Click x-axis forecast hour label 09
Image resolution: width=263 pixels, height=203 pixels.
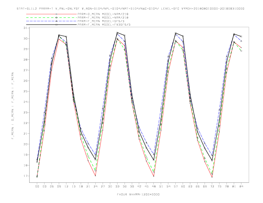point(59,186)
